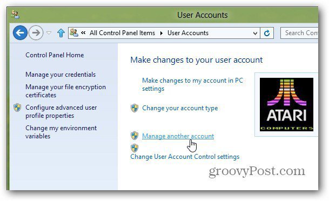329x201 pixels.
Task: Select All Control Panel Items breadcrumb
Action: point(122,33)
